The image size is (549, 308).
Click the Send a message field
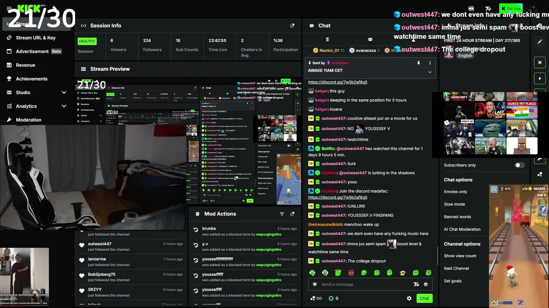tap(370, 284)
